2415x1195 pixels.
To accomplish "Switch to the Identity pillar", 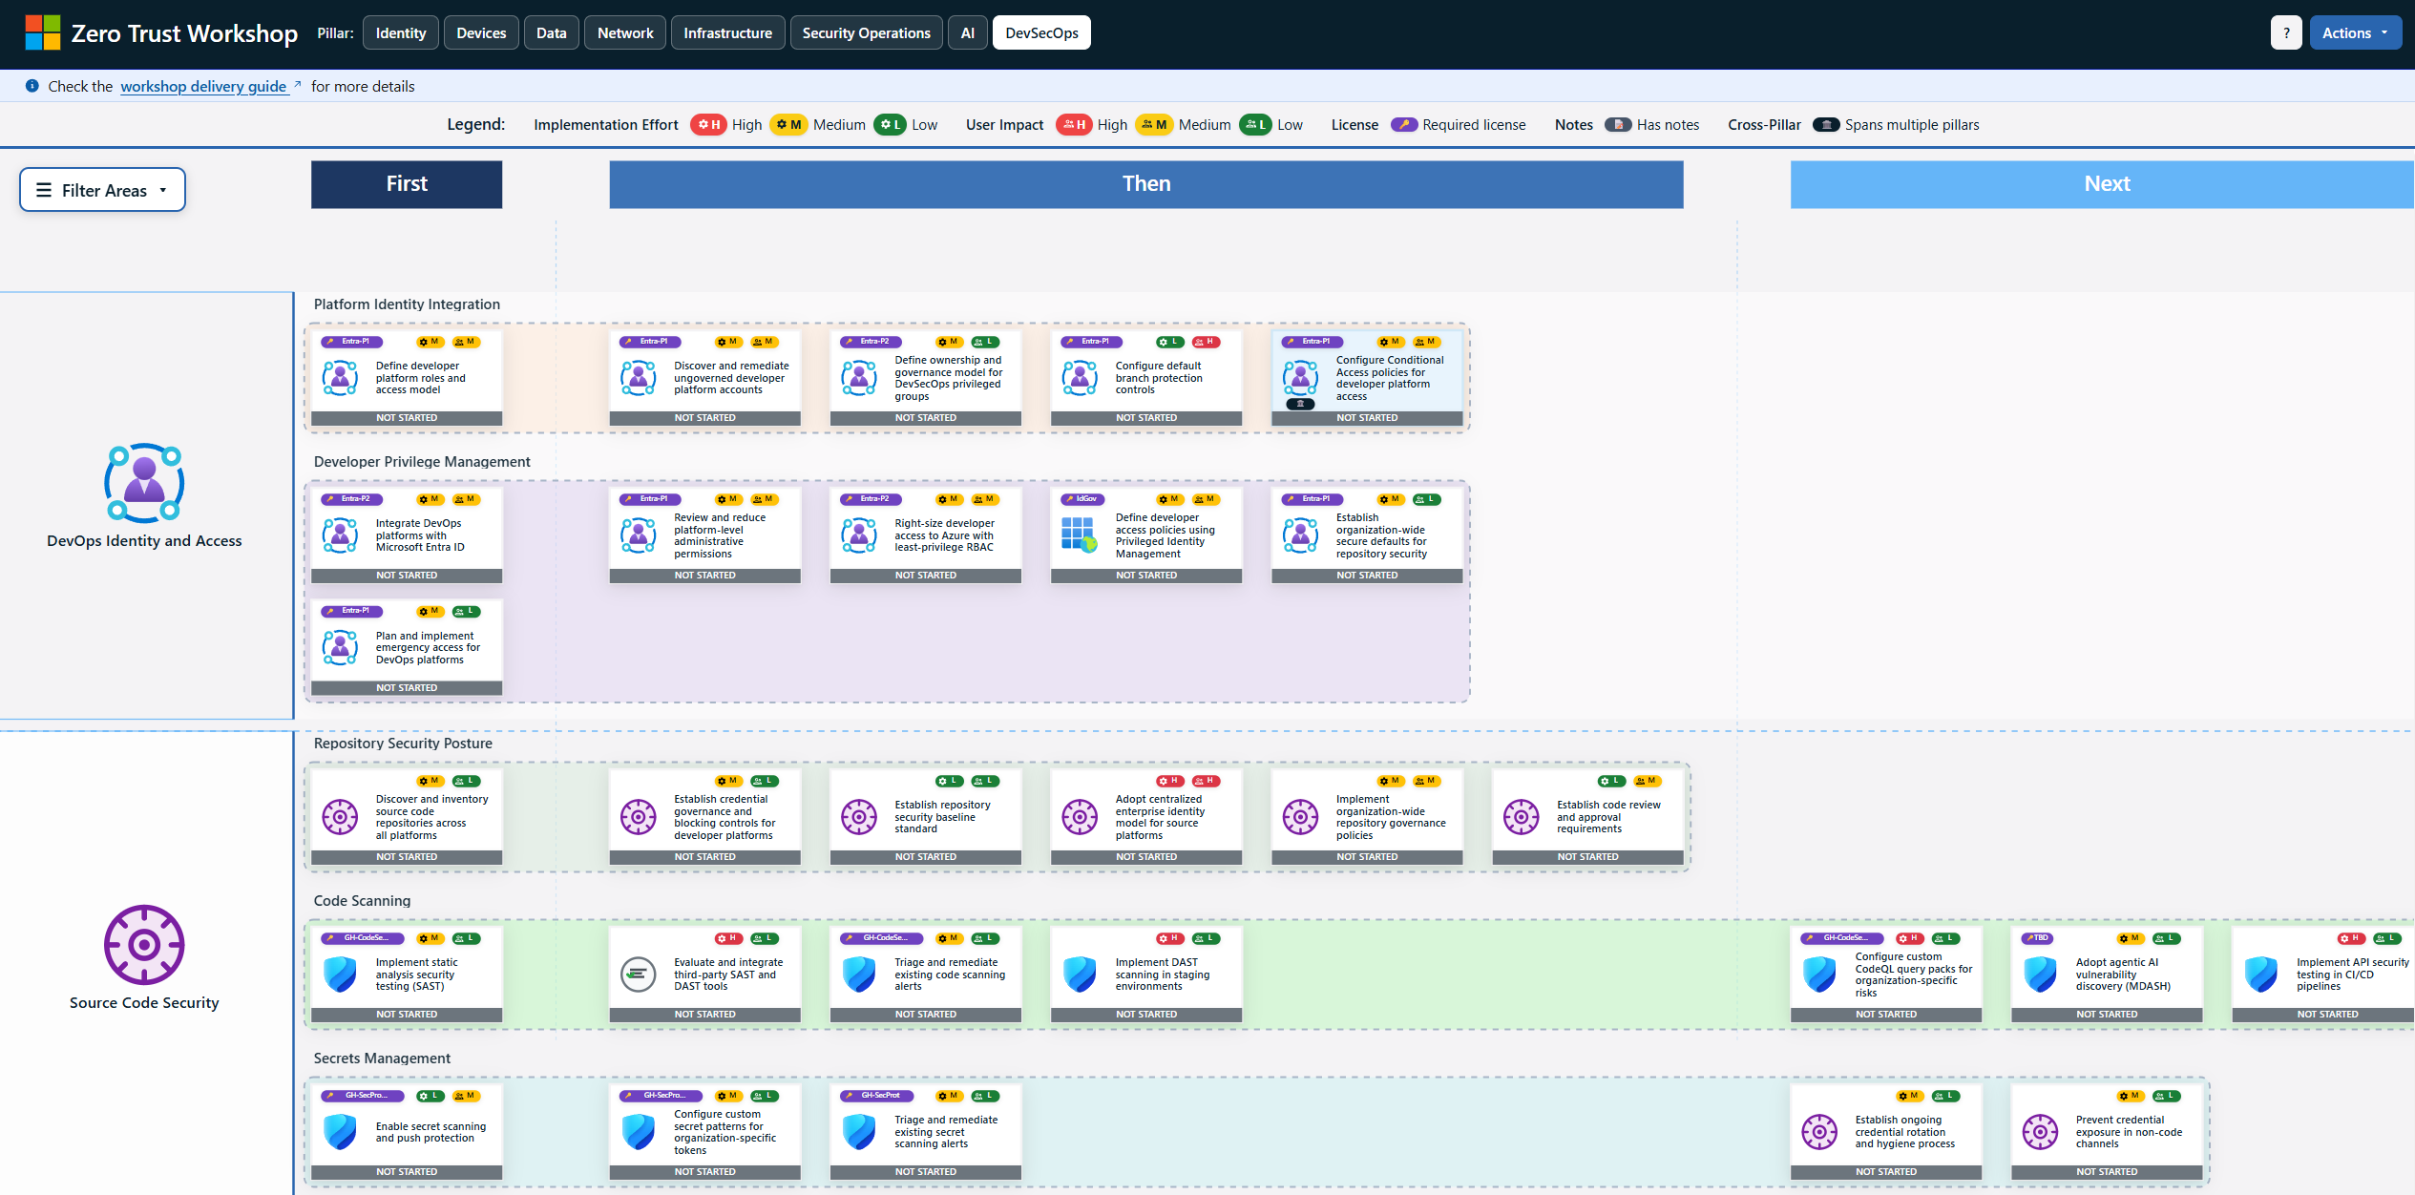I will click(x=401, y=32).
